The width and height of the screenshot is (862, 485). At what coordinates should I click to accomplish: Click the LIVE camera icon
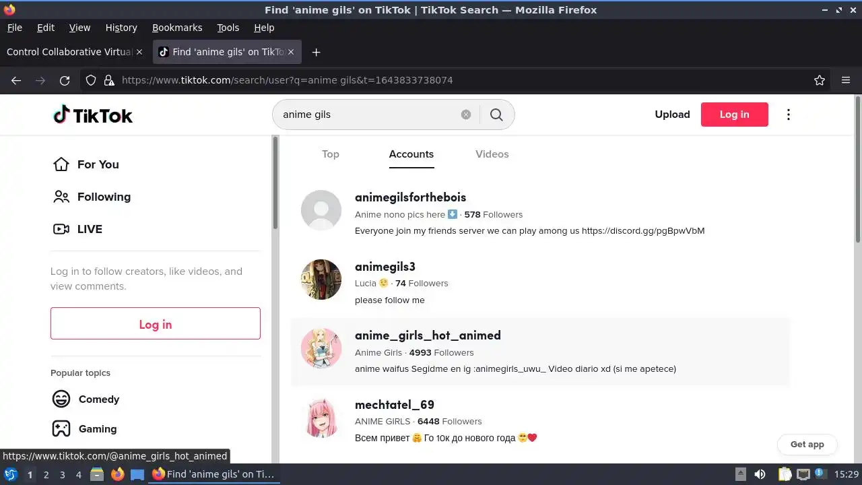point(61,229)
